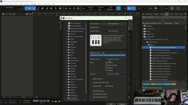This screenshot has height=105, width=188.
Task: Expand the AKAI vendor folder
Action: (x=67, y=39)
